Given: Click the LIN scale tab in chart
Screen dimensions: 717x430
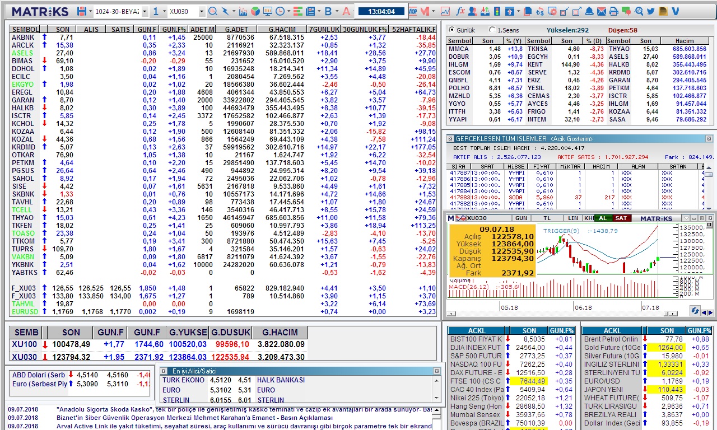Looking at the screenshot, I should coord(572,218).
